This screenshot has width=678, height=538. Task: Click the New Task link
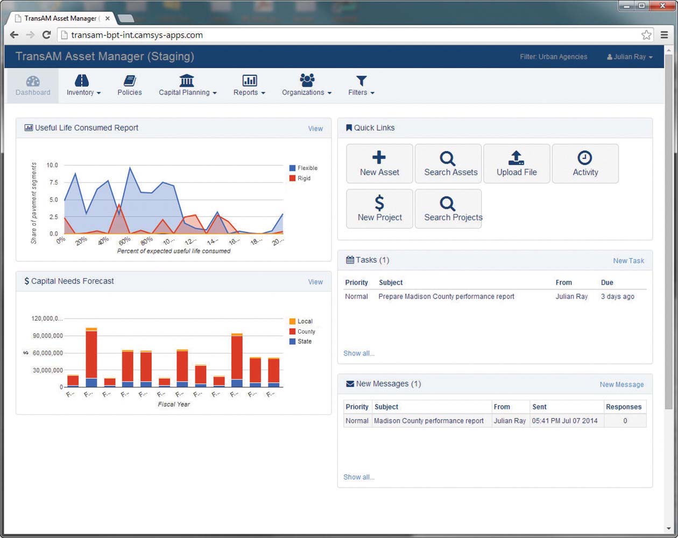(628, 260)
